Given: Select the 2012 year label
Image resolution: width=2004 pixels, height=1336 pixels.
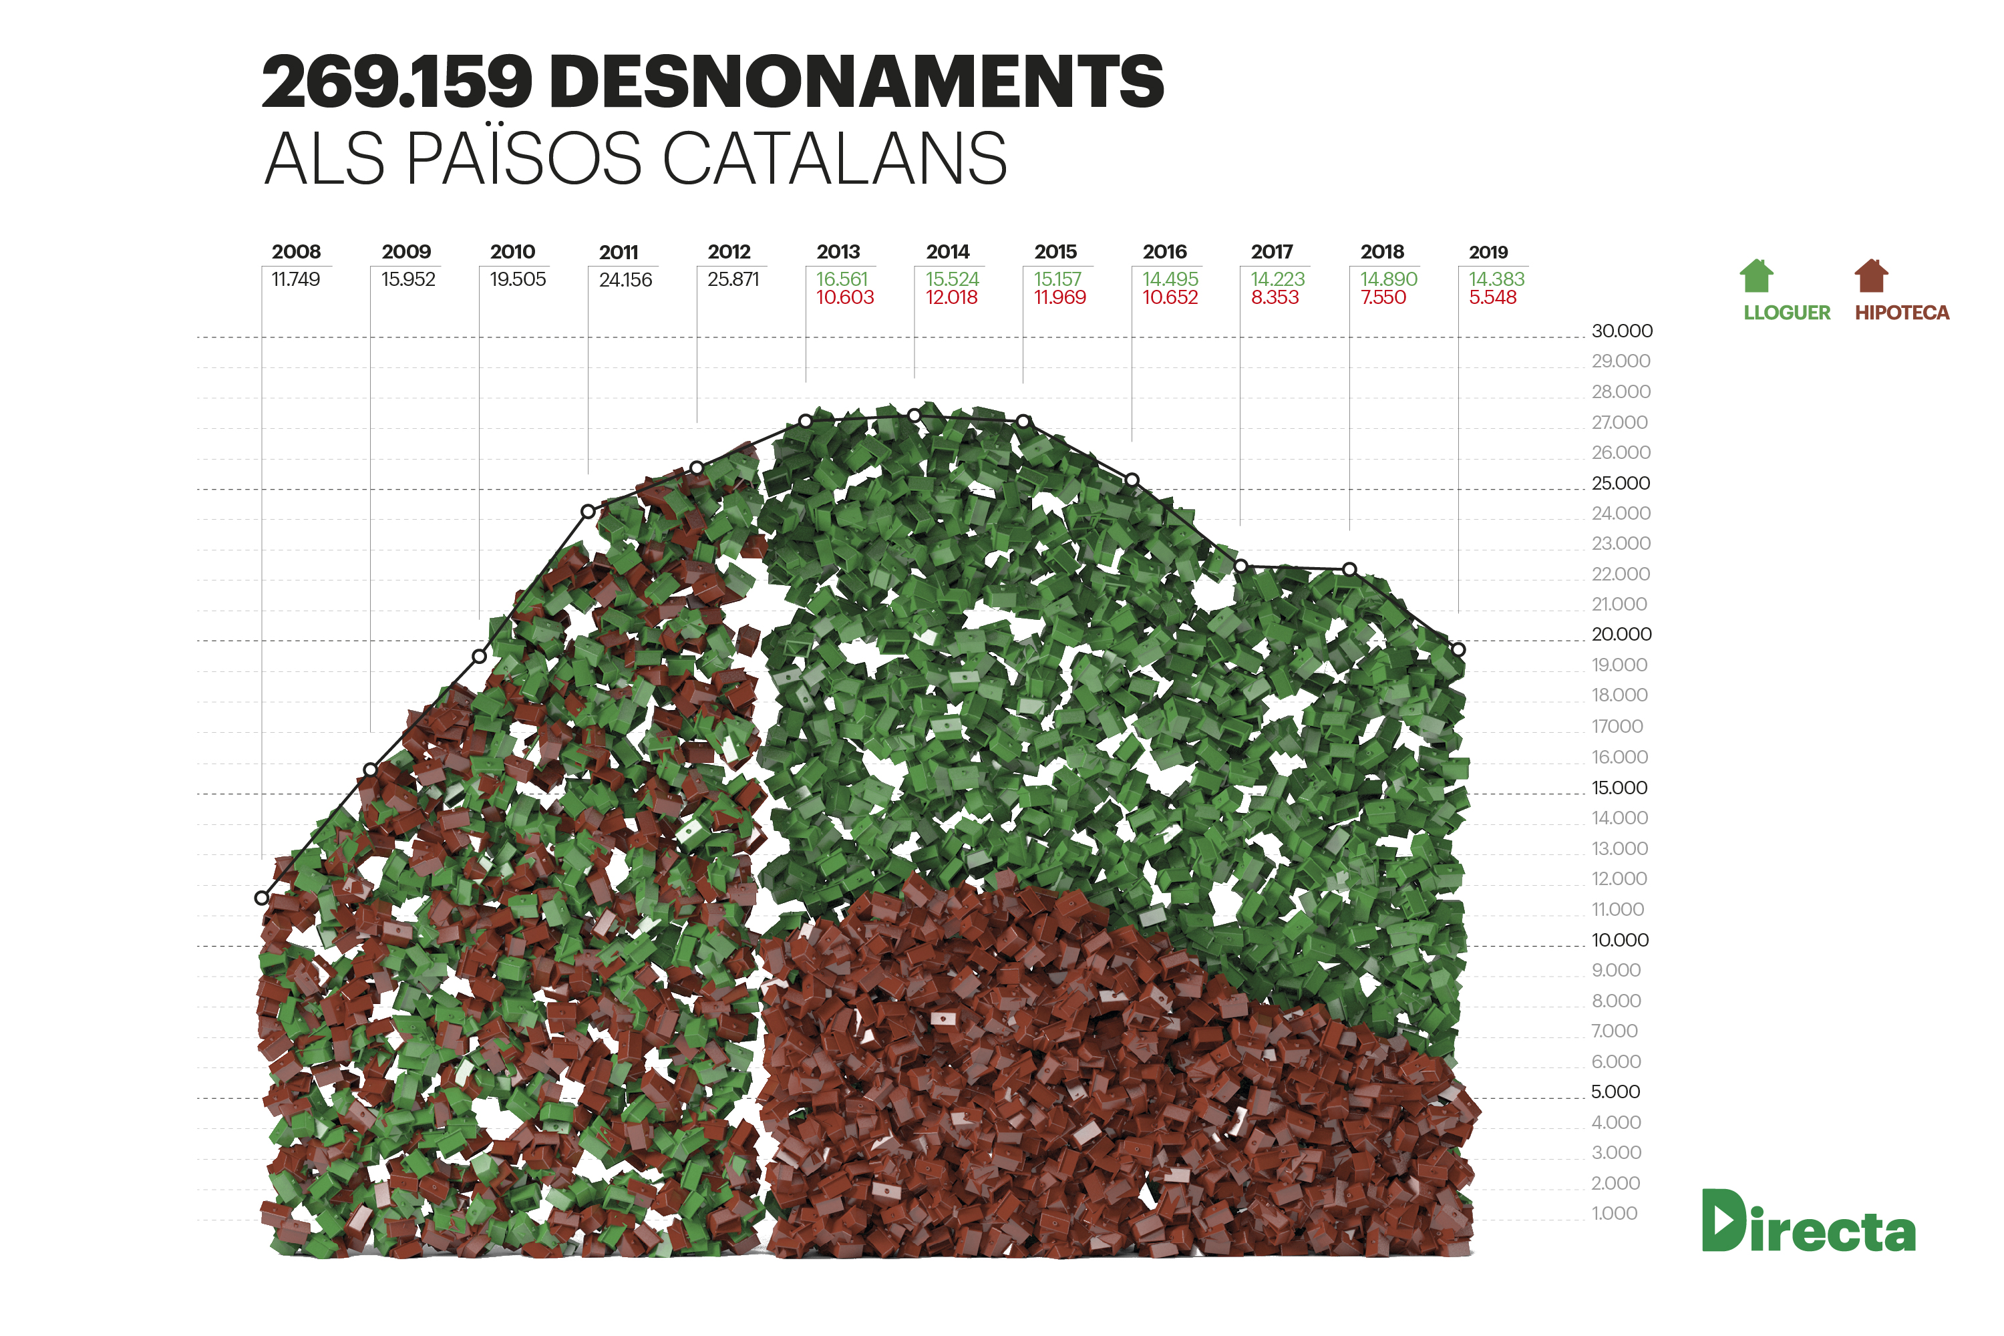Looking at the screenshot, I should tap(729, 253).
